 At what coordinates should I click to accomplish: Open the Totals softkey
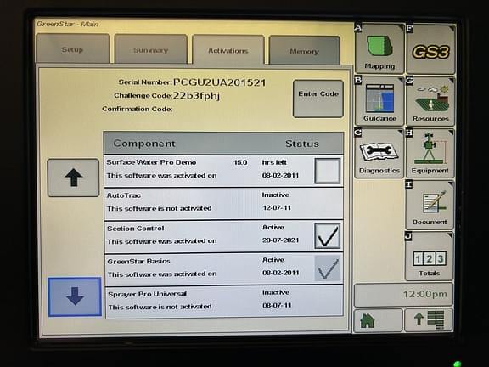pyautogui.click(x=429, y=257)
